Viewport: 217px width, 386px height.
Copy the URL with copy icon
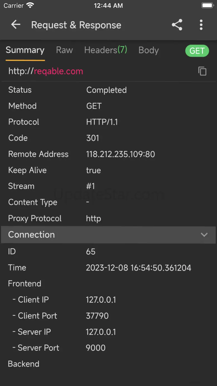202,71
